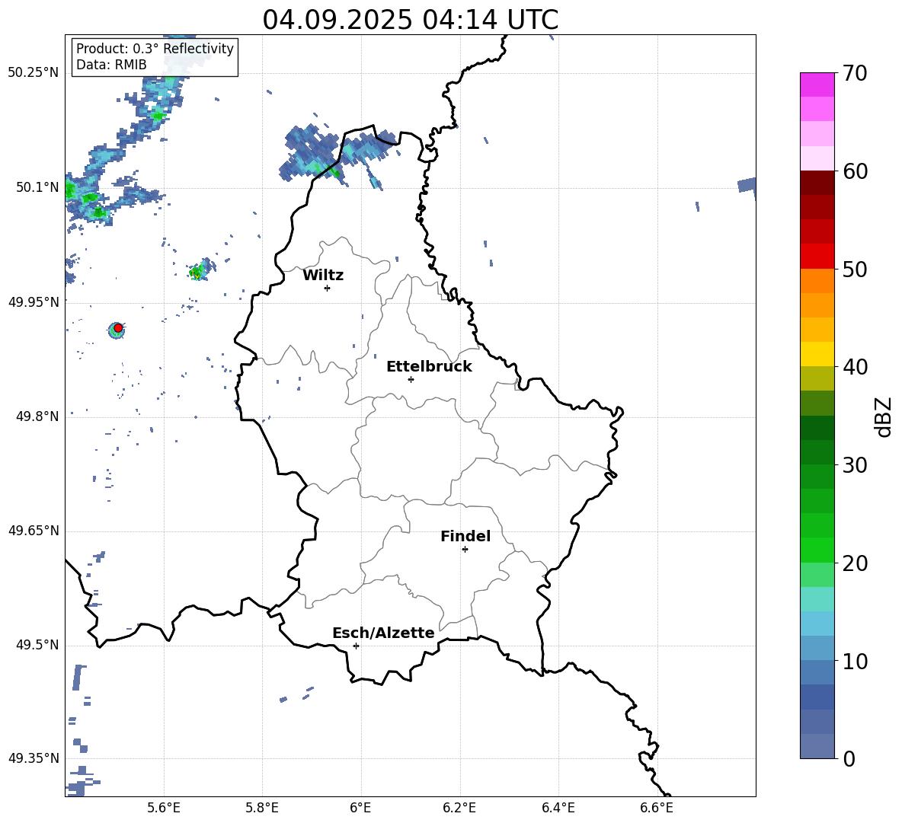Click the colorbar tick value 50

tap(854, 270)
